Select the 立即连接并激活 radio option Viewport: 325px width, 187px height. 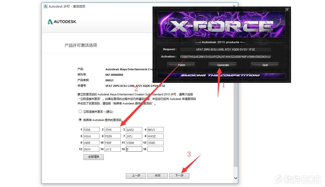(x=80, y=111)
